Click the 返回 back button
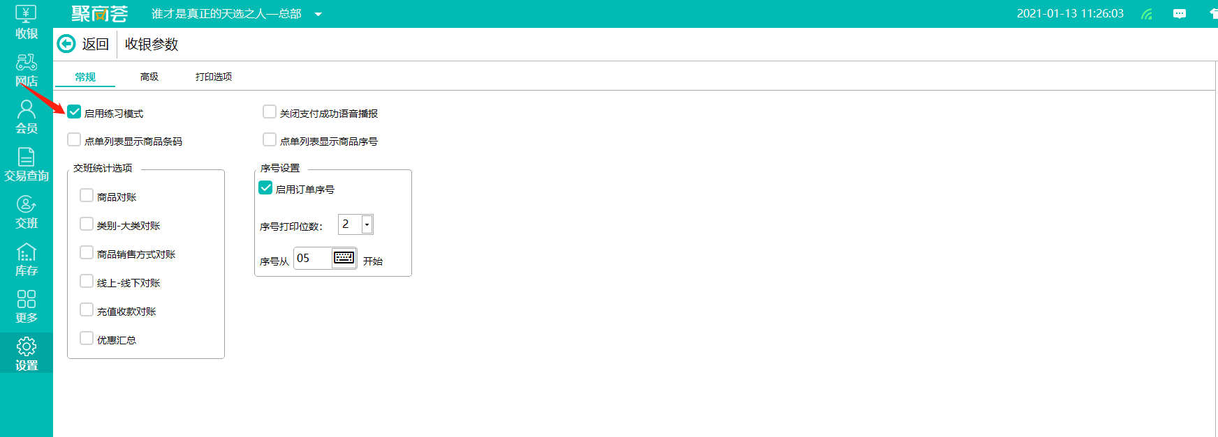Screen dimensions: 1218x437 tap(83, 44)
